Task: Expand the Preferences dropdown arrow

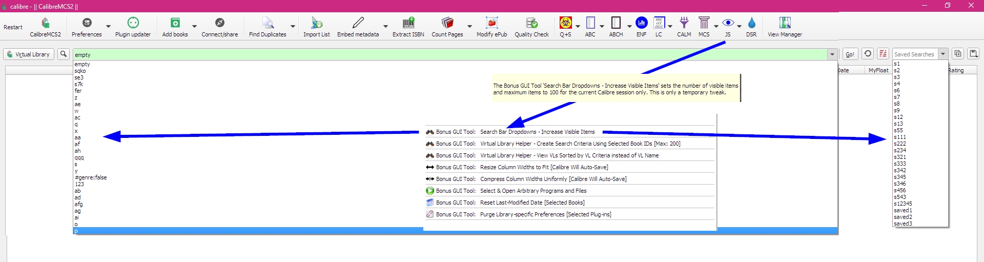Action: [x=108, y=26]
